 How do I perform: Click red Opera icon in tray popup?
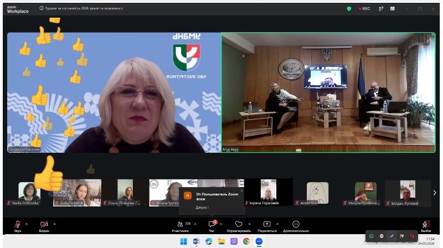412,236
